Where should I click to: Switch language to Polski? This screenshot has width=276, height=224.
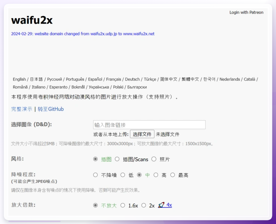tap(118, 87)
